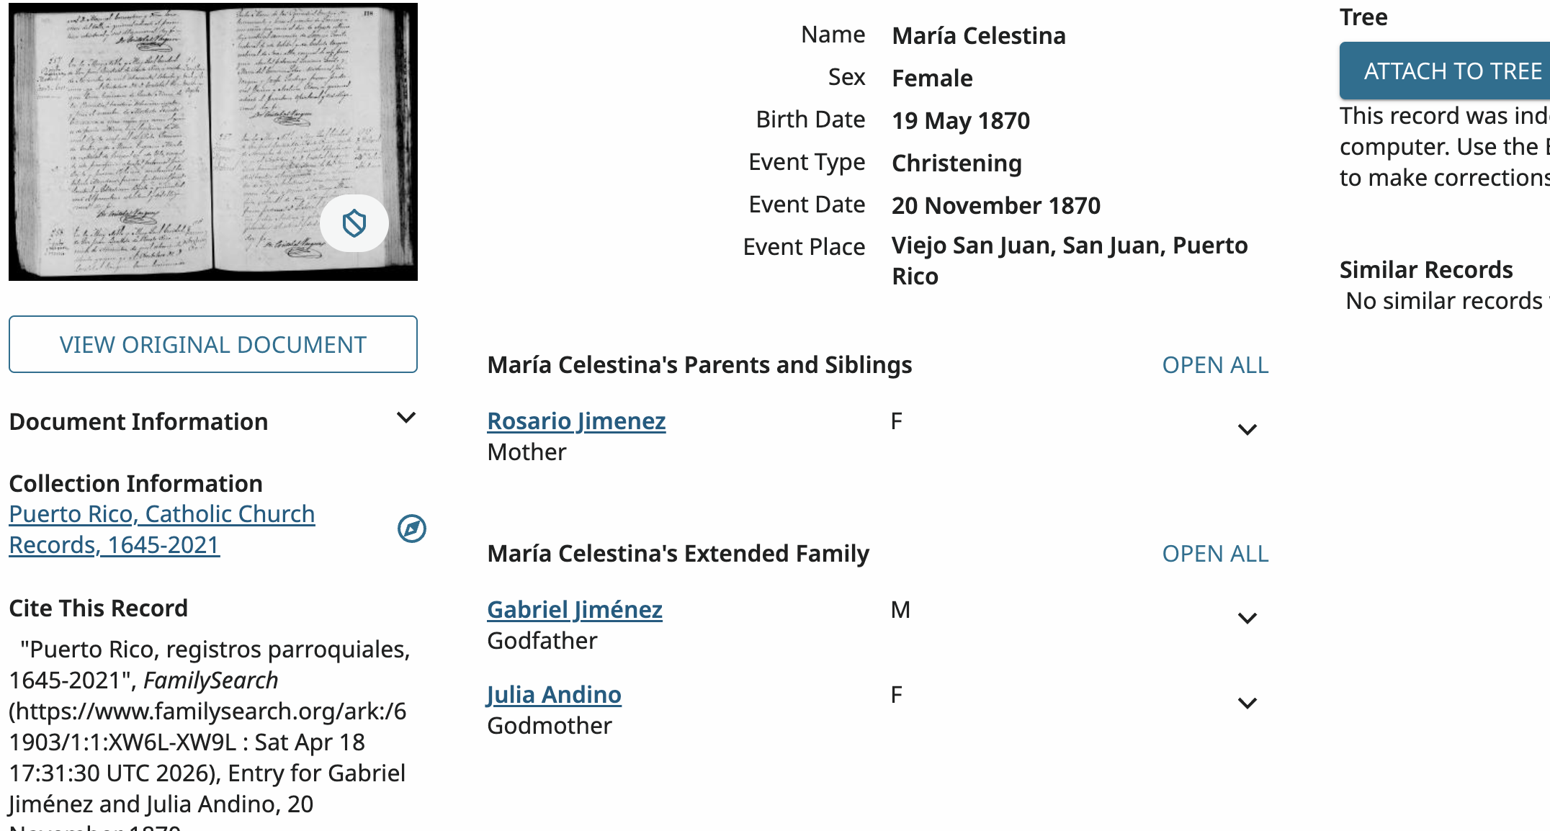This screenshot has width=1550, height=831.
Task: Click Open All for Parents and Siblings
Action: (x=1215, y=365)
